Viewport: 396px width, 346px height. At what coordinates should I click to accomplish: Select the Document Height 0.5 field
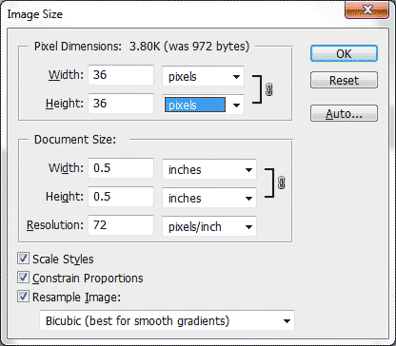coord(121,197)
